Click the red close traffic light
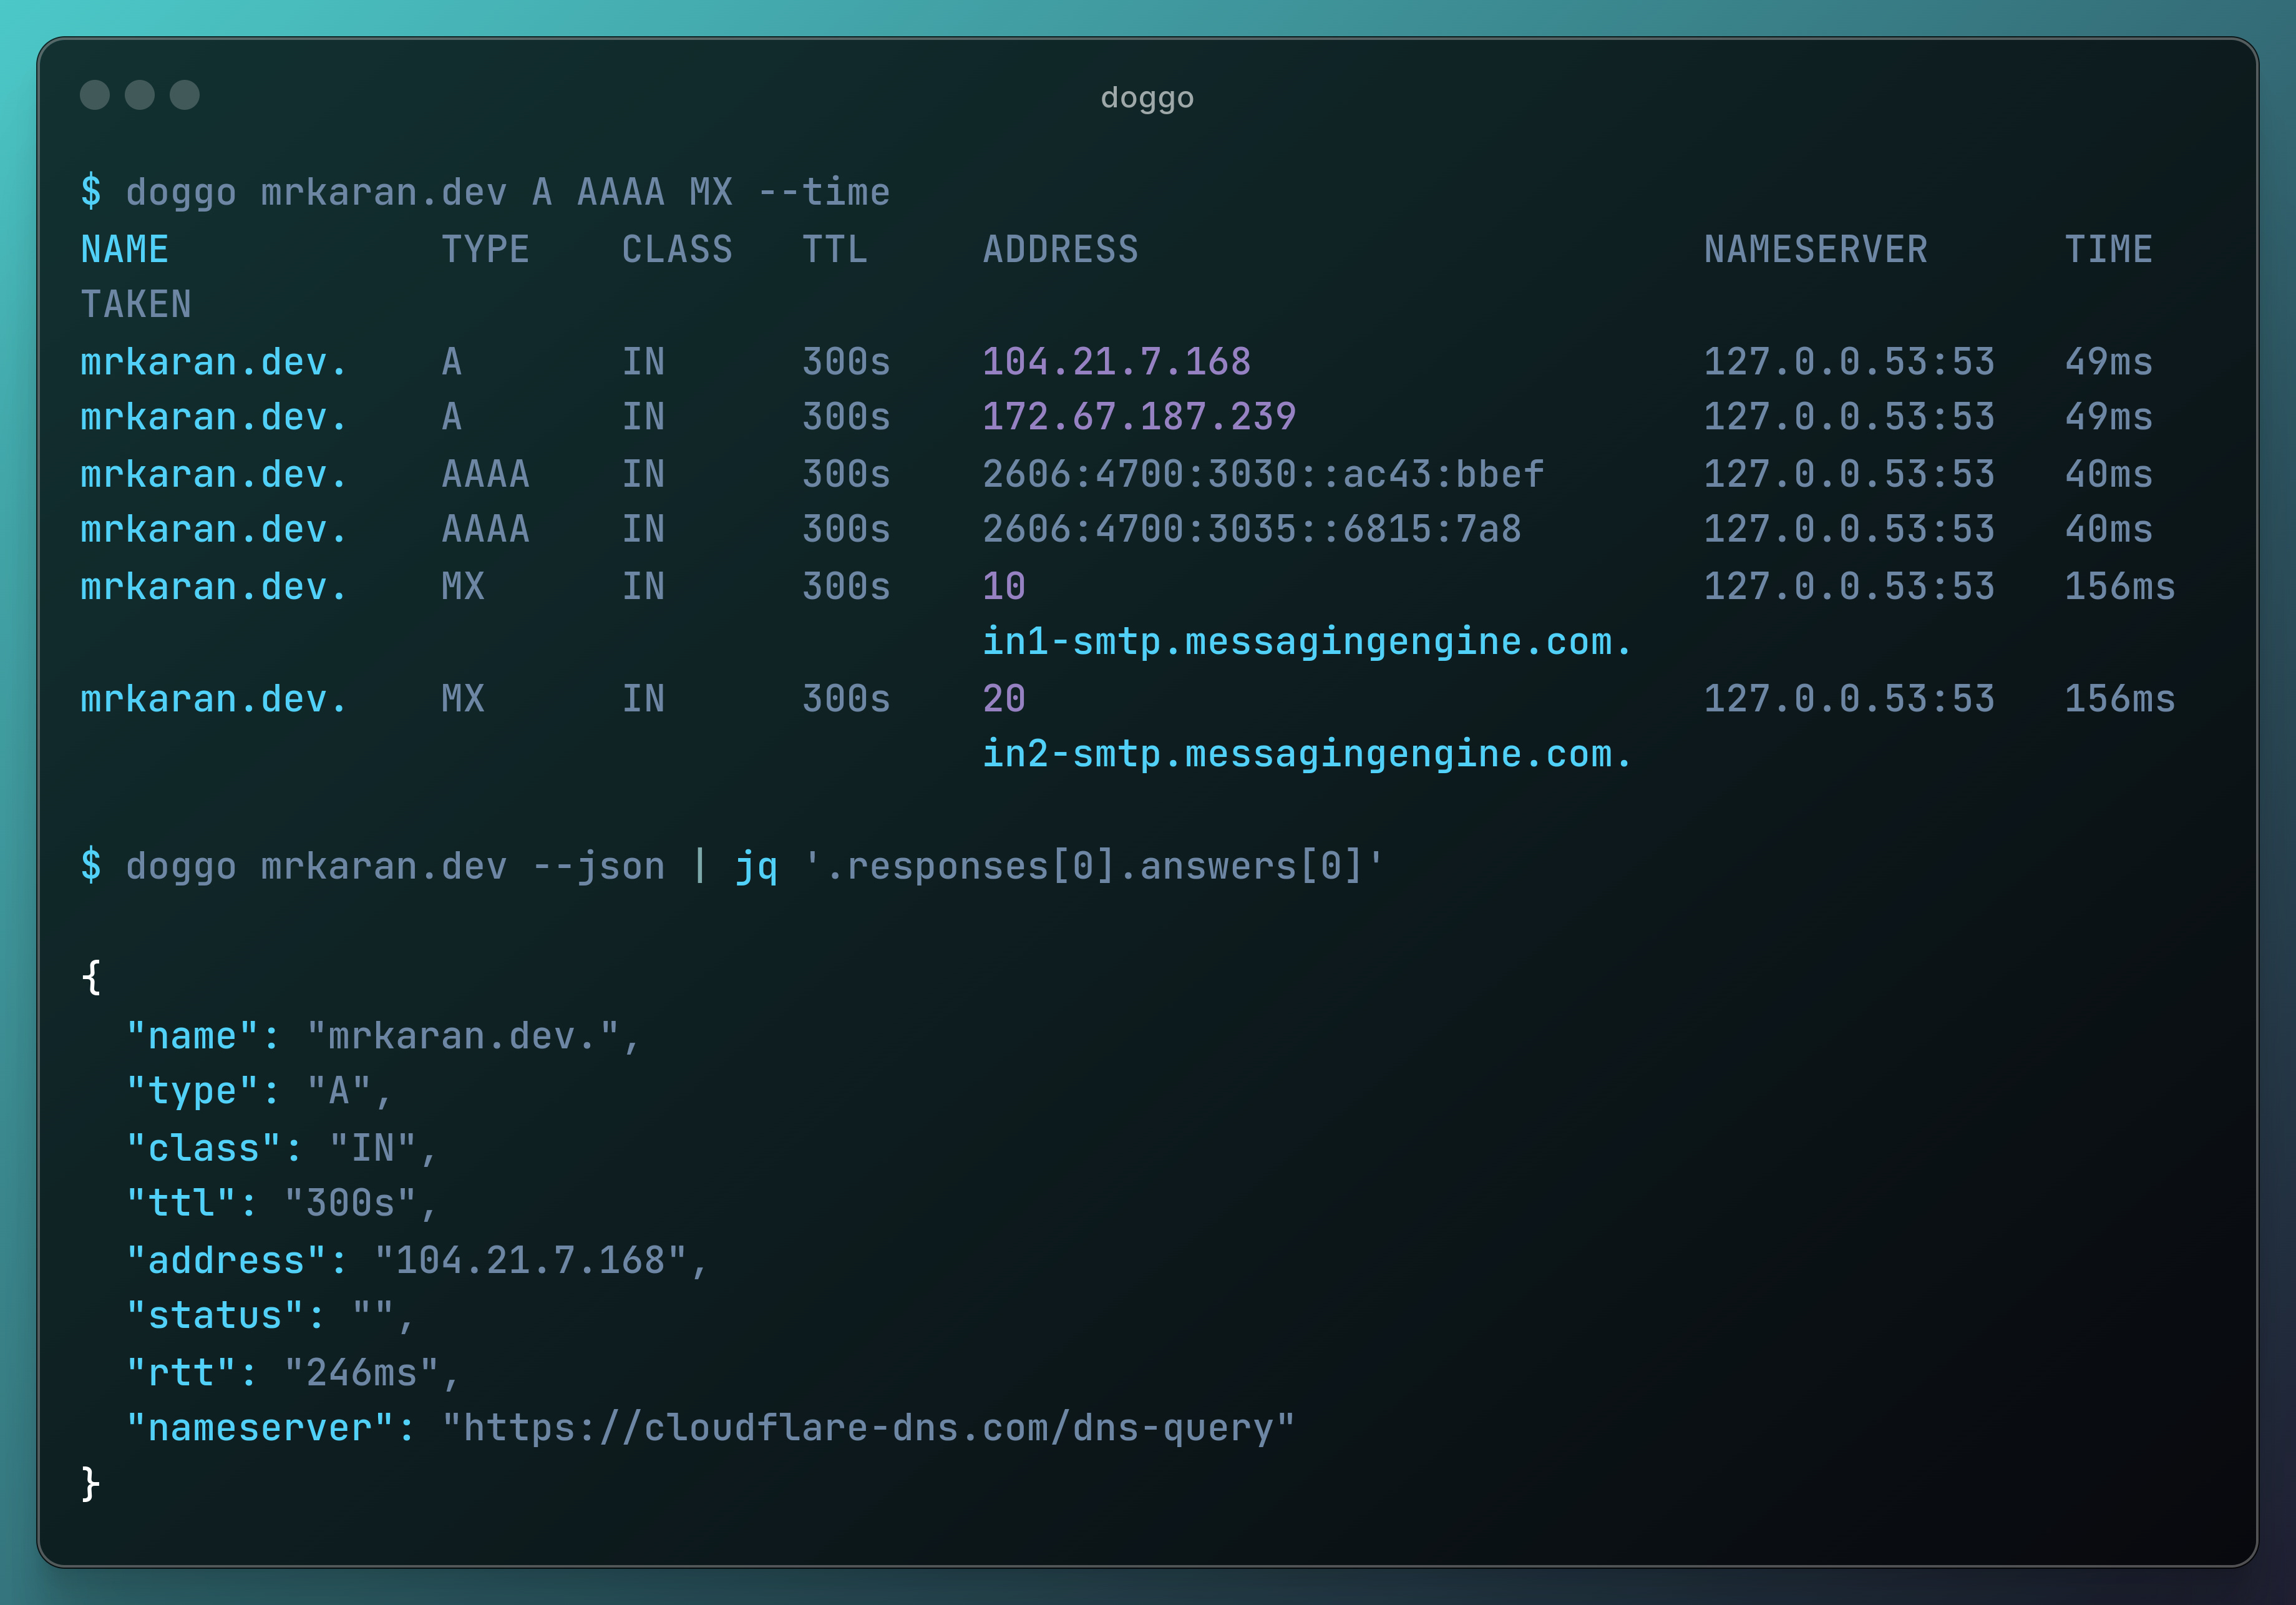The image size is (2296, 1605). pos(95,96)
